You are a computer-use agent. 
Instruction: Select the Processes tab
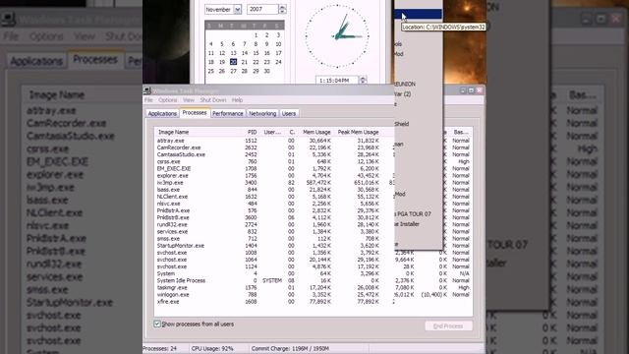pyautogui.click(x=195, y=113)
